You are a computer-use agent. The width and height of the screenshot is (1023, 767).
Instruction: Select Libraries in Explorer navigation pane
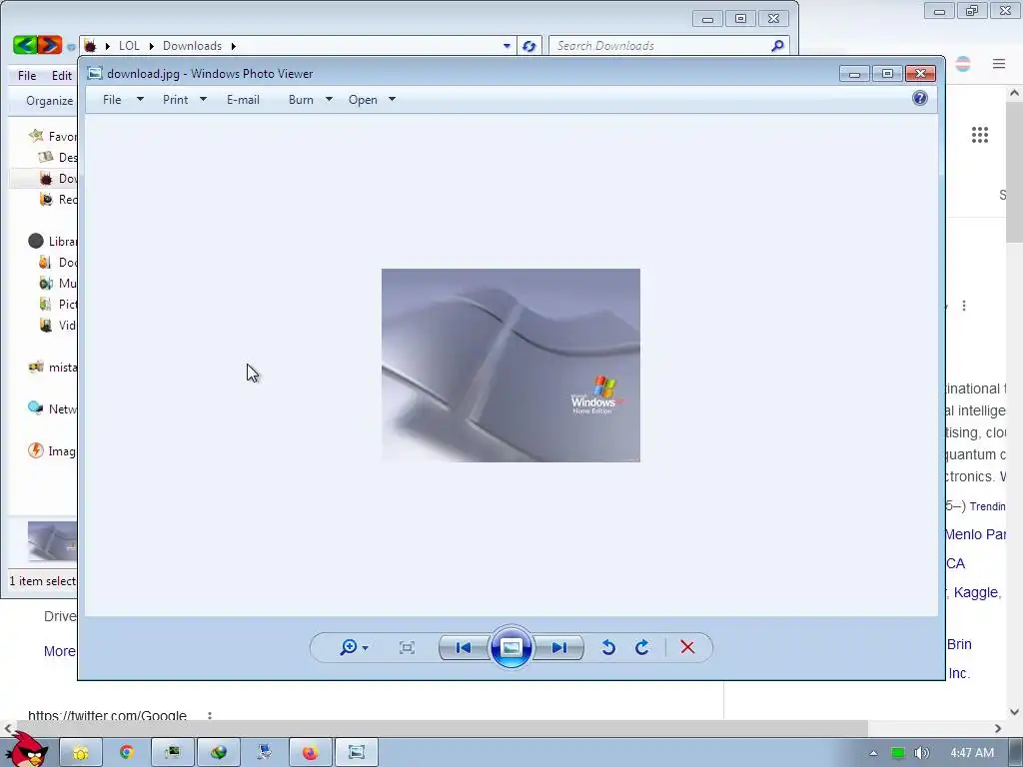[52, 242]
